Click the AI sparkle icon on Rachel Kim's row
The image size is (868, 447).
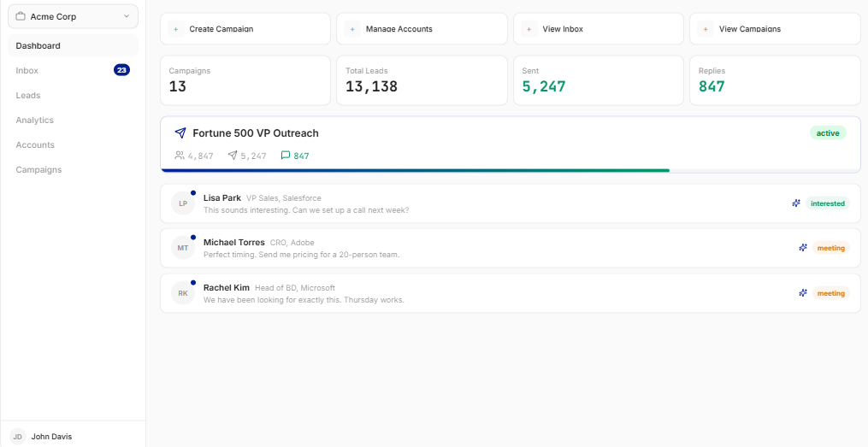(803, 292)
